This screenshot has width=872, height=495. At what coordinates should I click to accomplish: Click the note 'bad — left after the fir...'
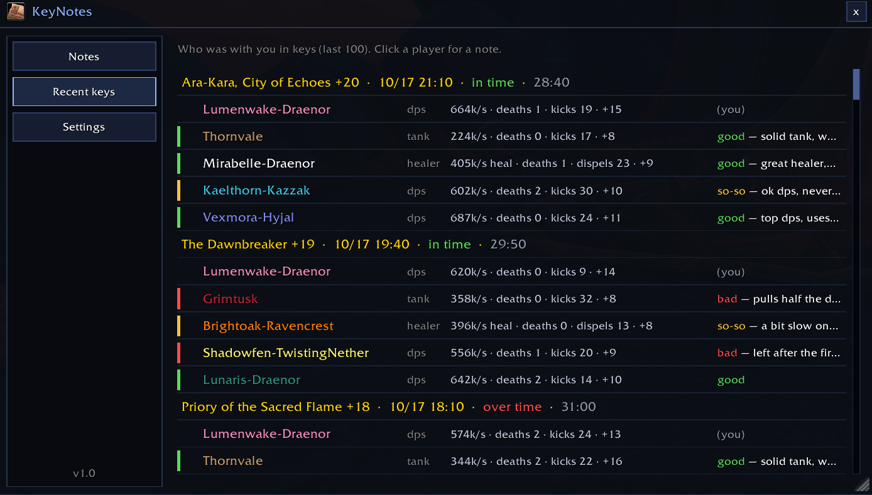(779, 353)
